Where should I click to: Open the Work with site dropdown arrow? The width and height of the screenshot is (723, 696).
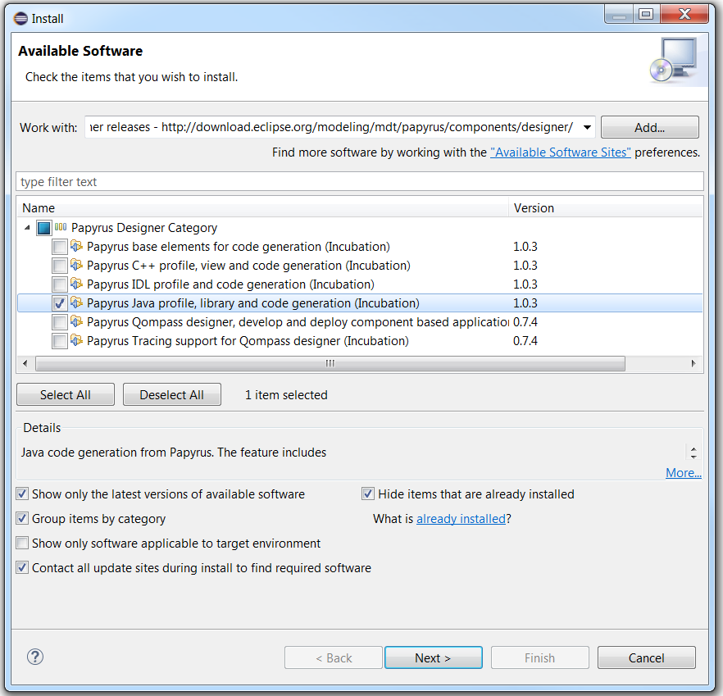pyautogui.click(x=587, y=127)
